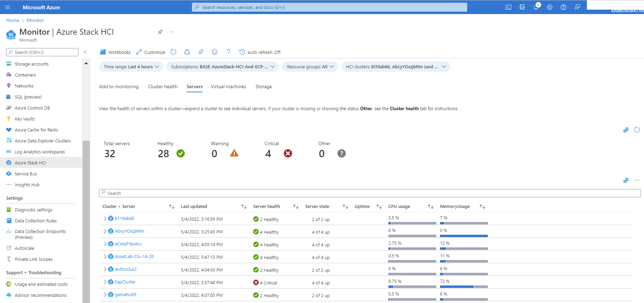Expand the gamahci05 cluster row
The width and height of the screenshot is (644, 303).
click(105, 295)
